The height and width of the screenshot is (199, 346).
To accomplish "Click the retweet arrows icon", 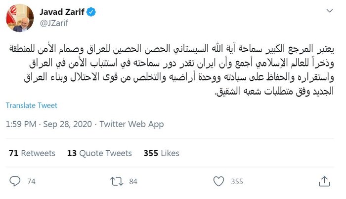I will pos(116,181).
